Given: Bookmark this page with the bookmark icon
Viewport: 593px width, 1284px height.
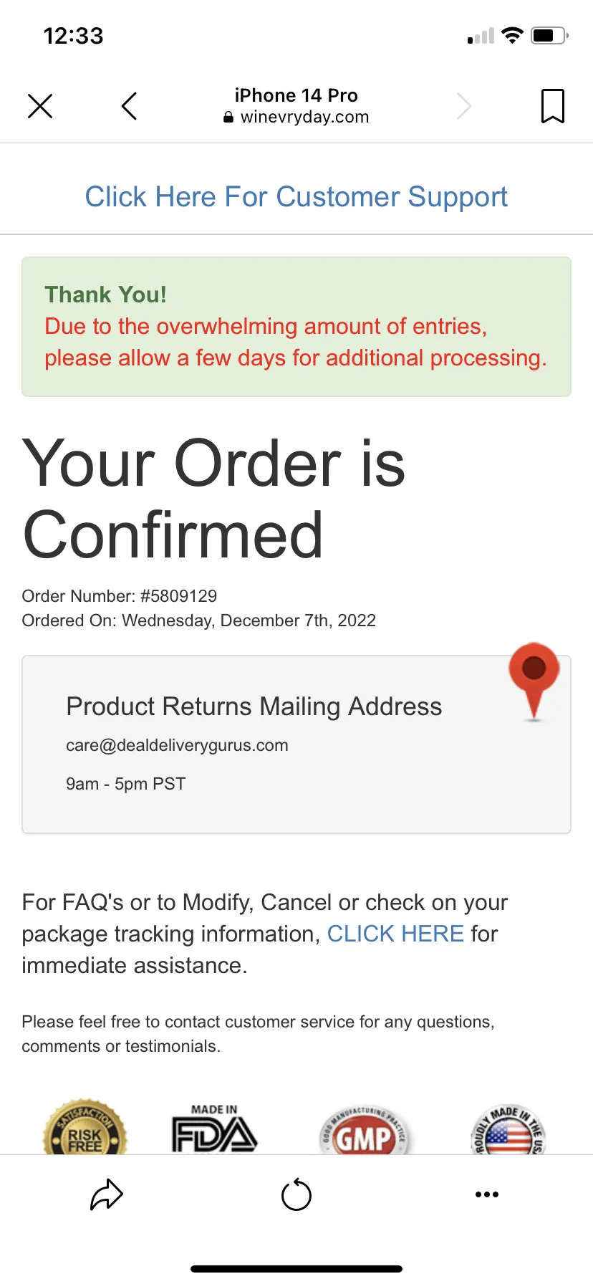Looking at the screenshot, I should (552, 106).
